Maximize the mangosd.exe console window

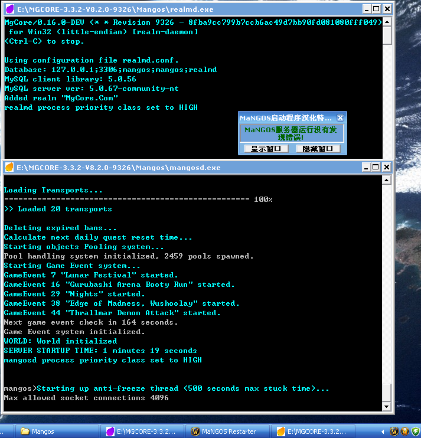(x=376, y=167)
